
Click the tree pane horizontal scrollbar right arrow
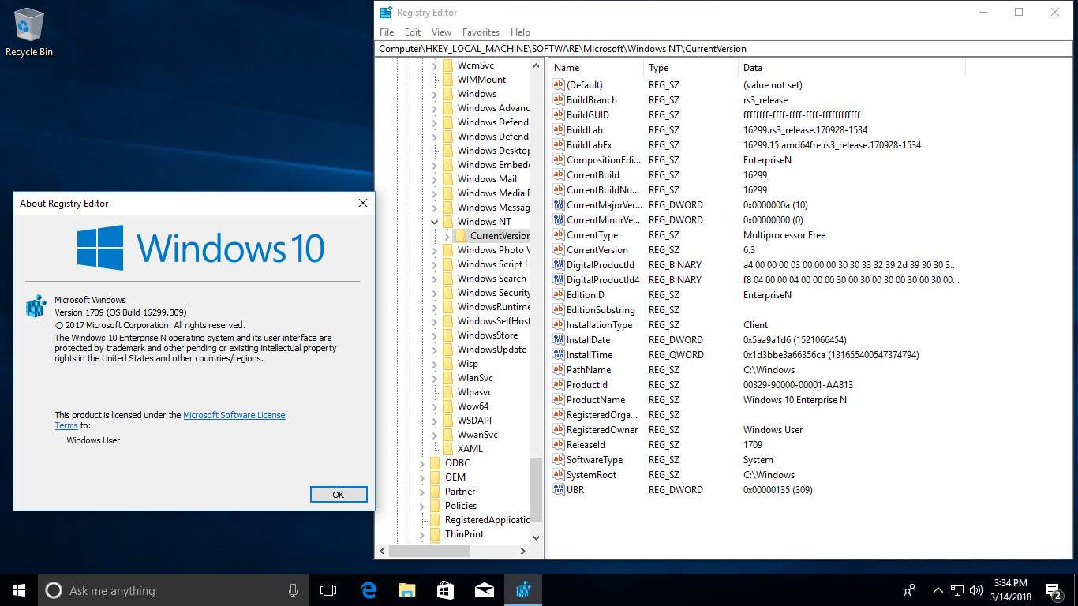click(x=523, y=552)
